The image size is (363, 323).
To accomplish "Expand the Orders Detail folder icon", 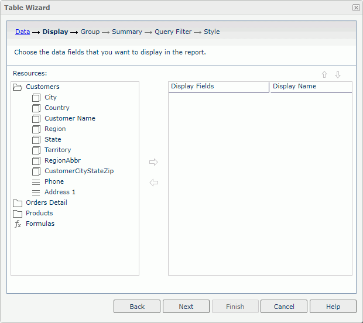I will [18, 203].
